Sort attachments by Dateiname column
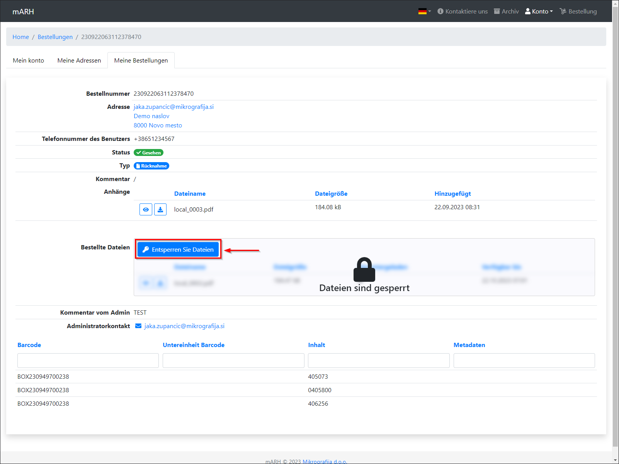The height and width of the screenshot is (464, 619). pyautogui.click(x=190, y=194)
